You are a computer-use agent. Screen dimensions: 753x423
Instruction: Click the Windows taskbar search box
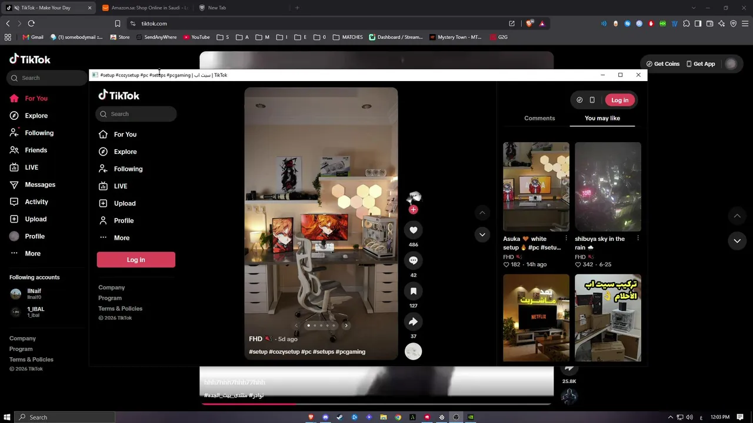65,417
